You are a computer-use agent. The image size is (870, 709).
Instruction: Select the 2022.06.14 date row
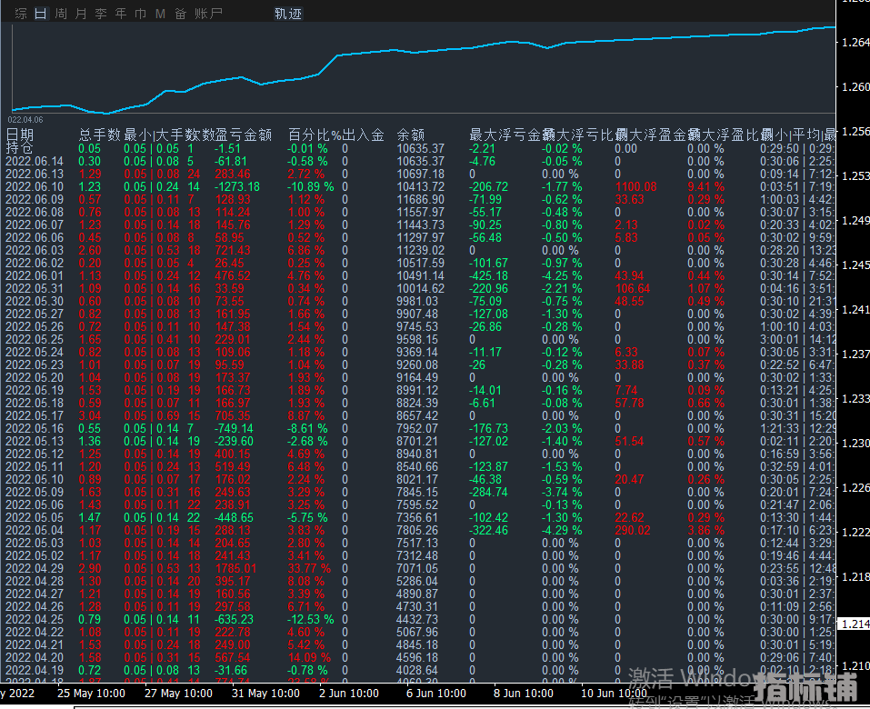[35, 162]
